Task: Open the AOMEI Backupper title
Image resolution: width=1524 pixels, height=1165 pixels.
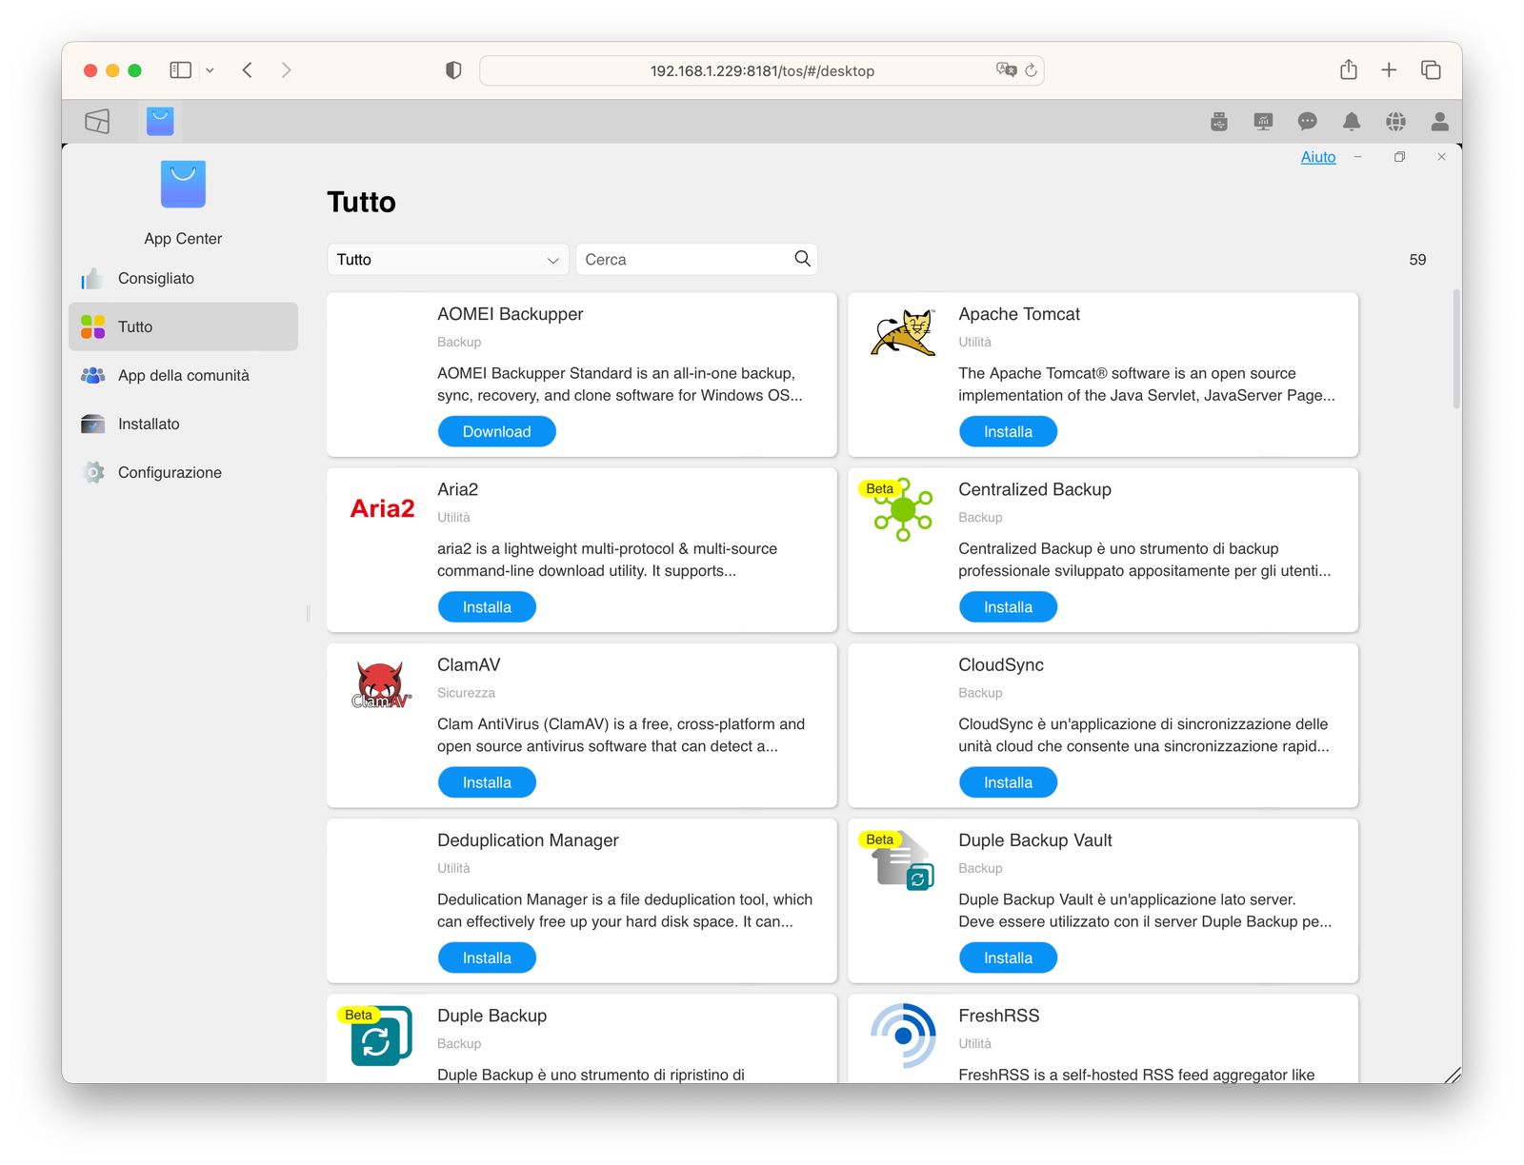Action: pyautogui.click(x=510, y=314)
